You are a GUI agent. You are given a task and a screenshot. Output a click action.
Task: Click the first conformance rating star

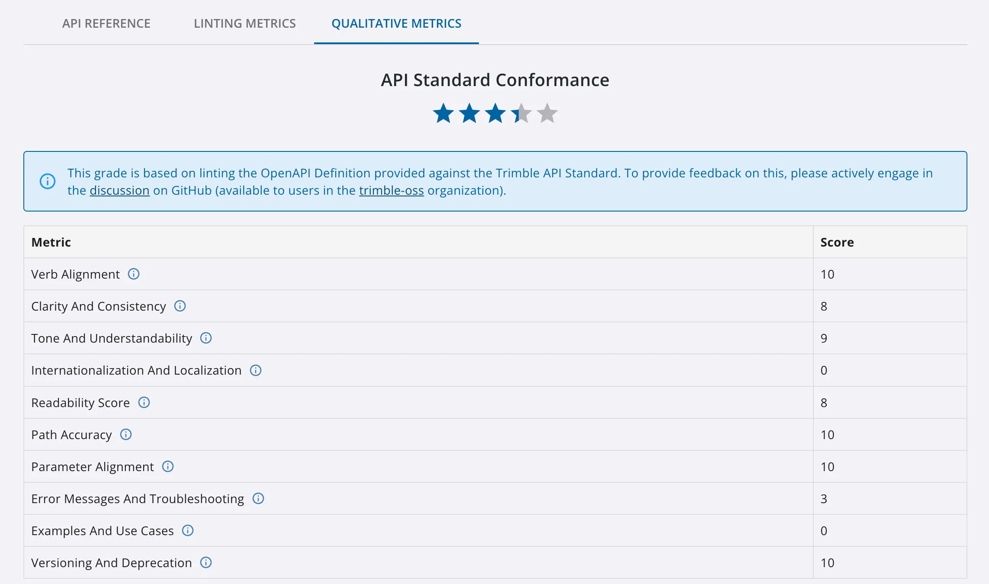click(x=443, y=113)
